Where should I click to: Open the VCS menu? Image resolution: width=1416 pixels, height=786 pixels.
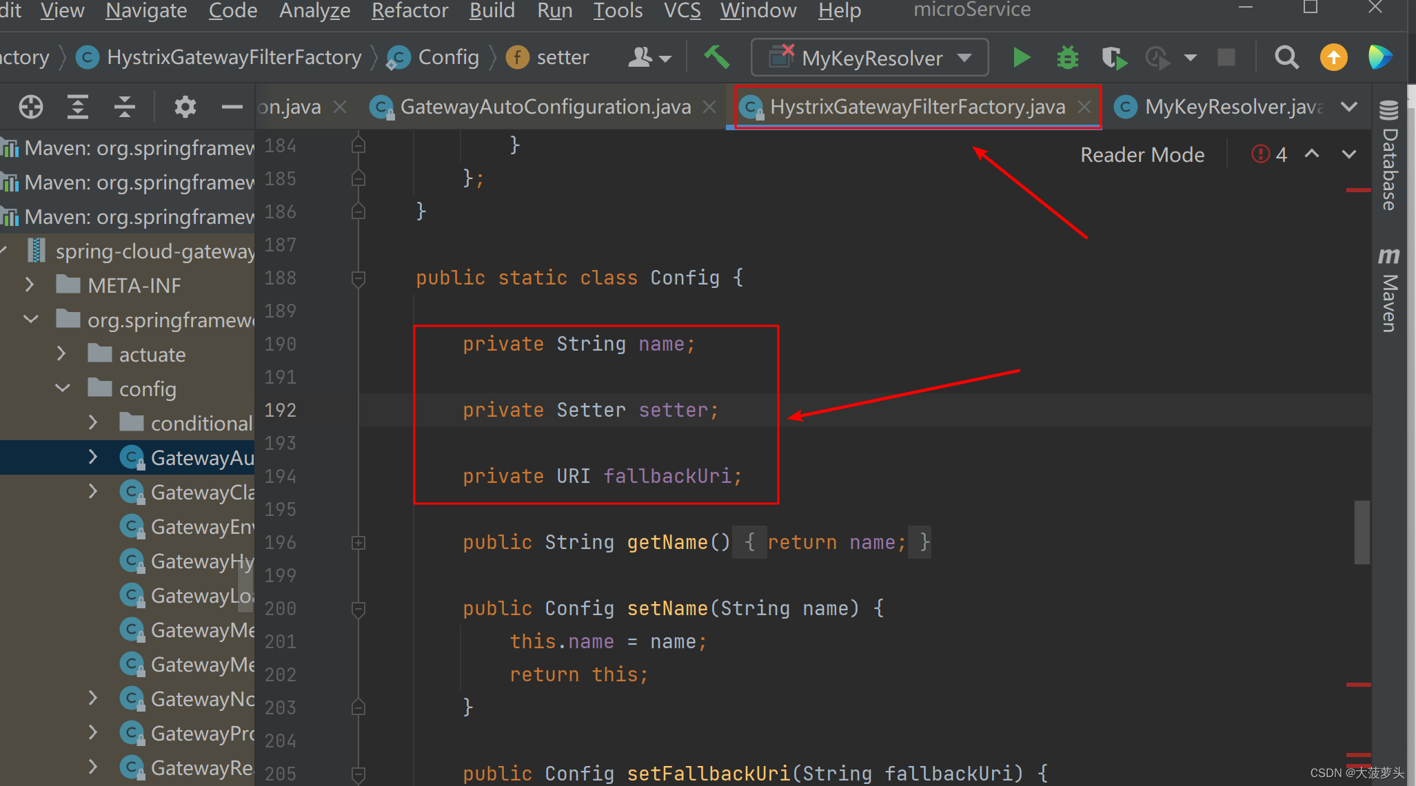pos(682,11)
